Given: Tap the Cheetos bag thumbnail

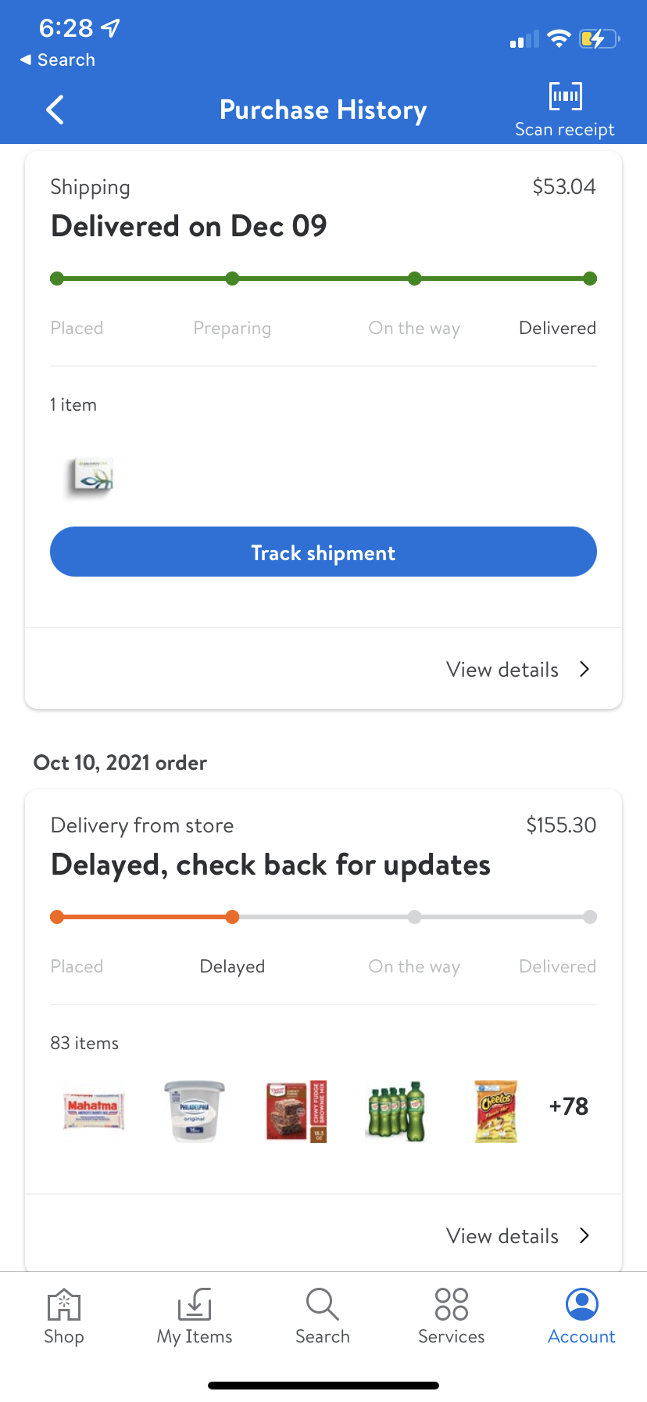Looking at the screenshot, I should tap(496, 1111).
